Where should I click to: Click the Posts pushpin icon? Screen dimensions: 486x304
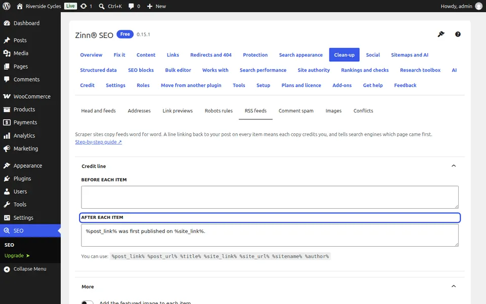click(7, 41)
